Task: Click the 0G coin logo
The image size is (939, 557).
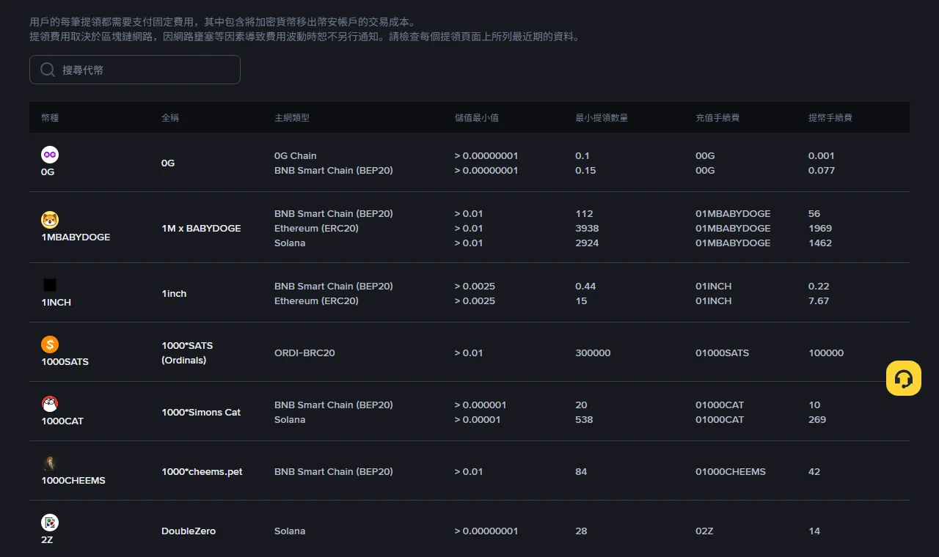Action: tap(50, 155)
